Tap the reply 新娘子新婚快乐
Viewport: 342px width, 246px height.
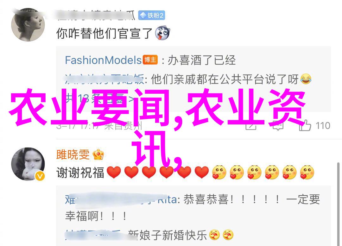tap(168, 235)
